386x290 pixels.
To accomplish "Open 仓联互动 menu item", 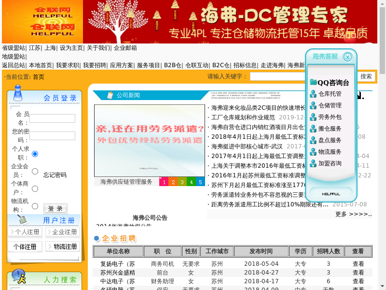I will click(x=197, y=65).
